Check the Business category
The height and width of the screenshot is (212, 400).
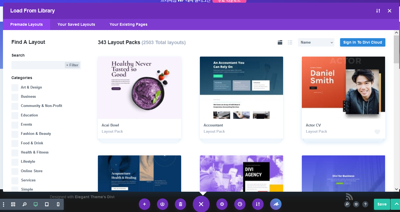pos(15,97)
